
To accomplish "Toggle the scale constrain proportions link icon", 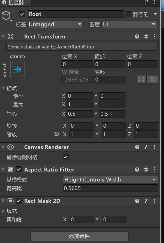I will click(56, 134).
